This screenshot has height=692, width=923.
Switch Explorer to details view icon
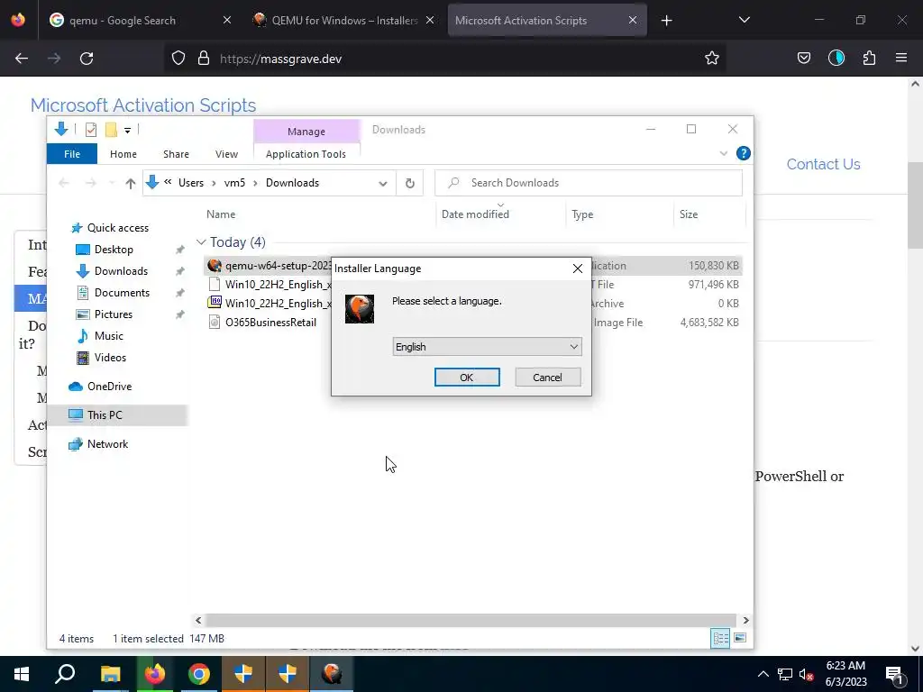tap(720, 639)
